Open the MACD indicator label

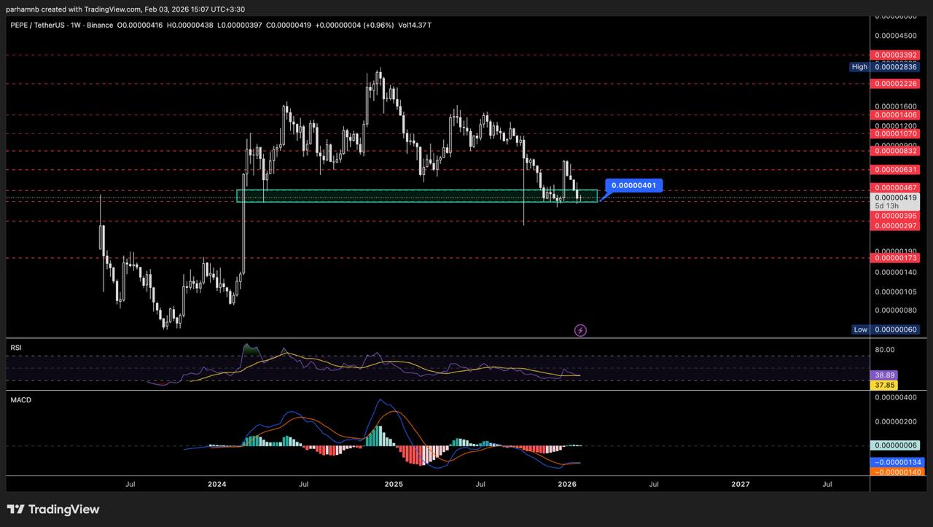tap(20, 400)
